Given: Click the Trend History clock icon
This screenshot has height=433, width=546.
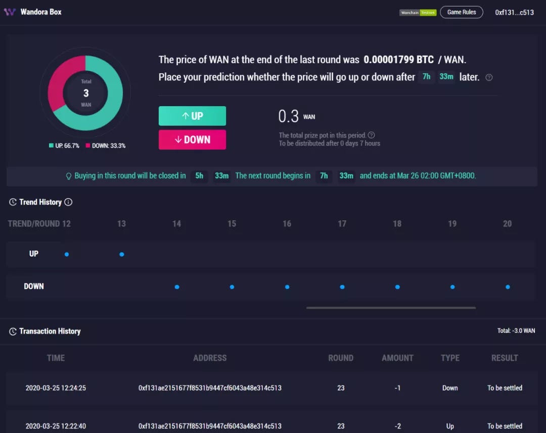Looking at the screenshot, I should [13, 202].
